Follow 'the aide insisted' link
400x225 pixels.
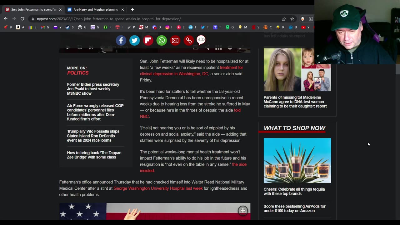click(193, 167)
